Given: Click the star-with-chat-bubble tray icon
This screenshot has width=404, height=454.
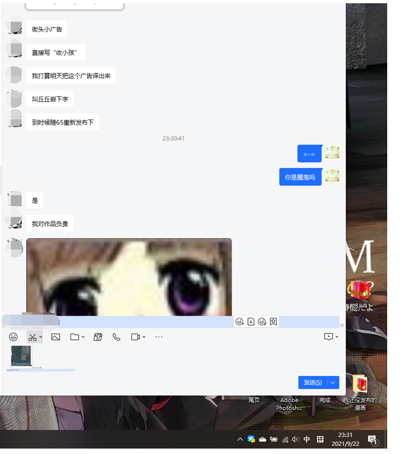Looking at the screenshot, I should point(251,439).
